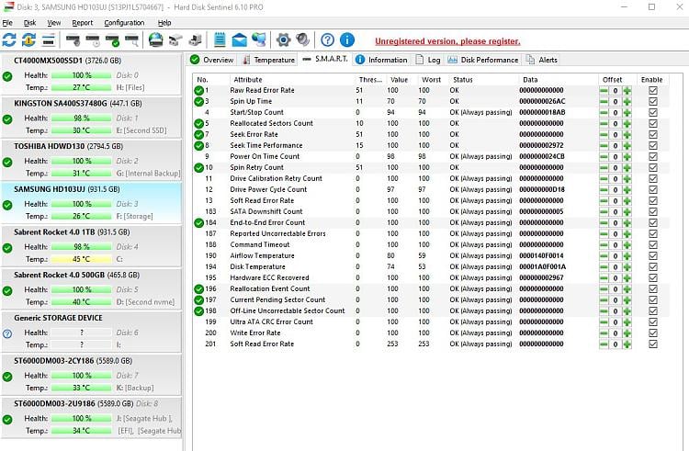Viewport: 689px width, 451px height.
Task: Toggle Enable checkbox for Spin Up Time
Action: point(653,101)
